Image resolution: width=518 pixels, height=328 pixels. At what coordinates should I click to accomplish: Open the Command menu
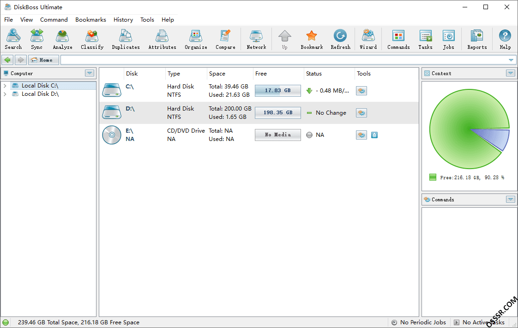(54, 20)
